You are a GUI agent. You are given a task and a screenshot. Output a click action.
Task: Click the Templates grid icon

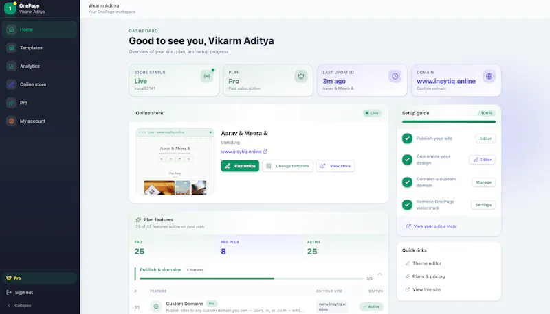(11, 48)
